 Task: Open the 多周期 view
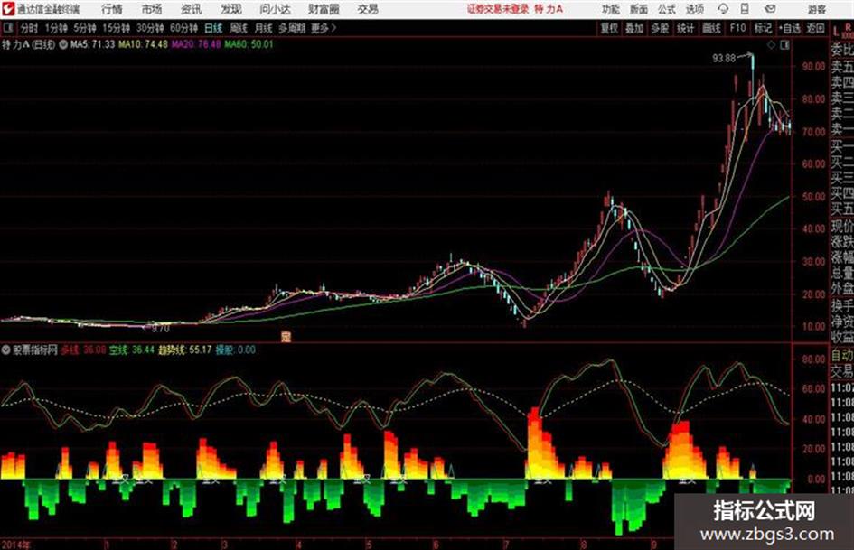(292, 28)
